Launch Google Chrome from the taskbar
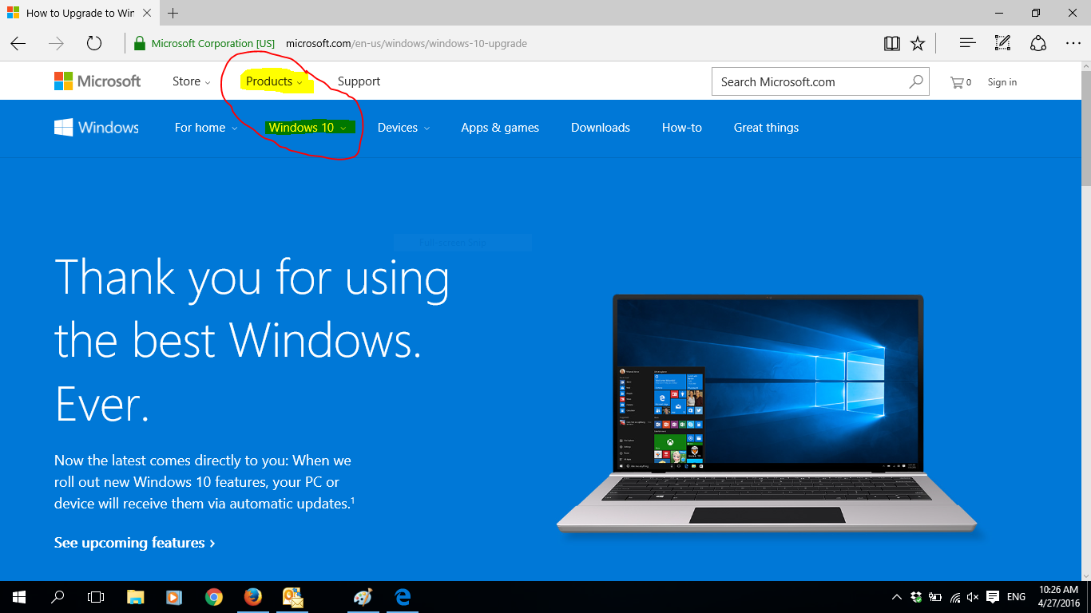Viewport: 1091px width, 613px height. (x=213, y=596)
